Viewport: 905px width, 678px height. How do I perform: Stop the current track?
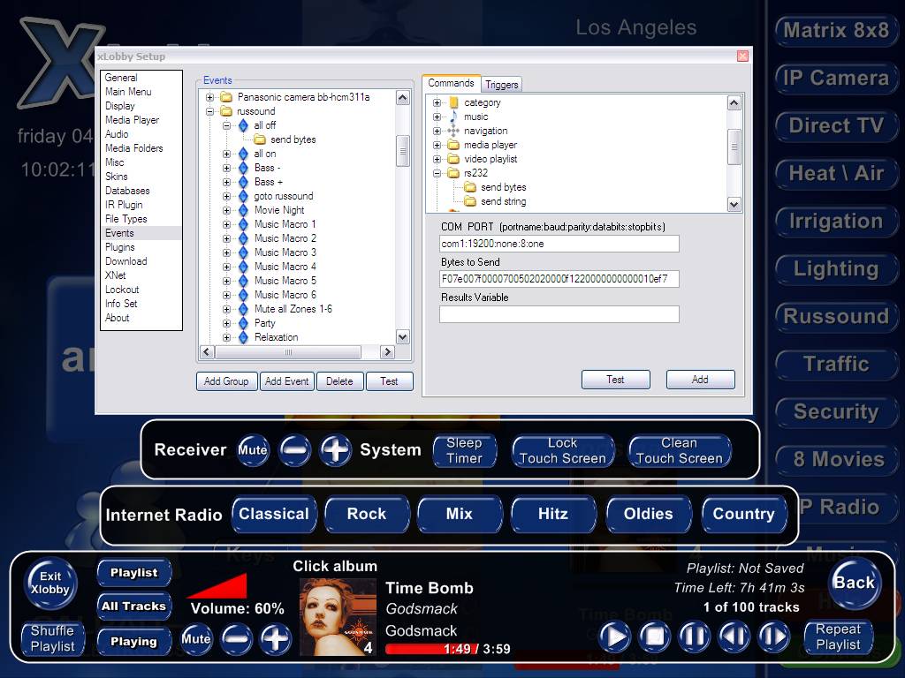(655, 637)
